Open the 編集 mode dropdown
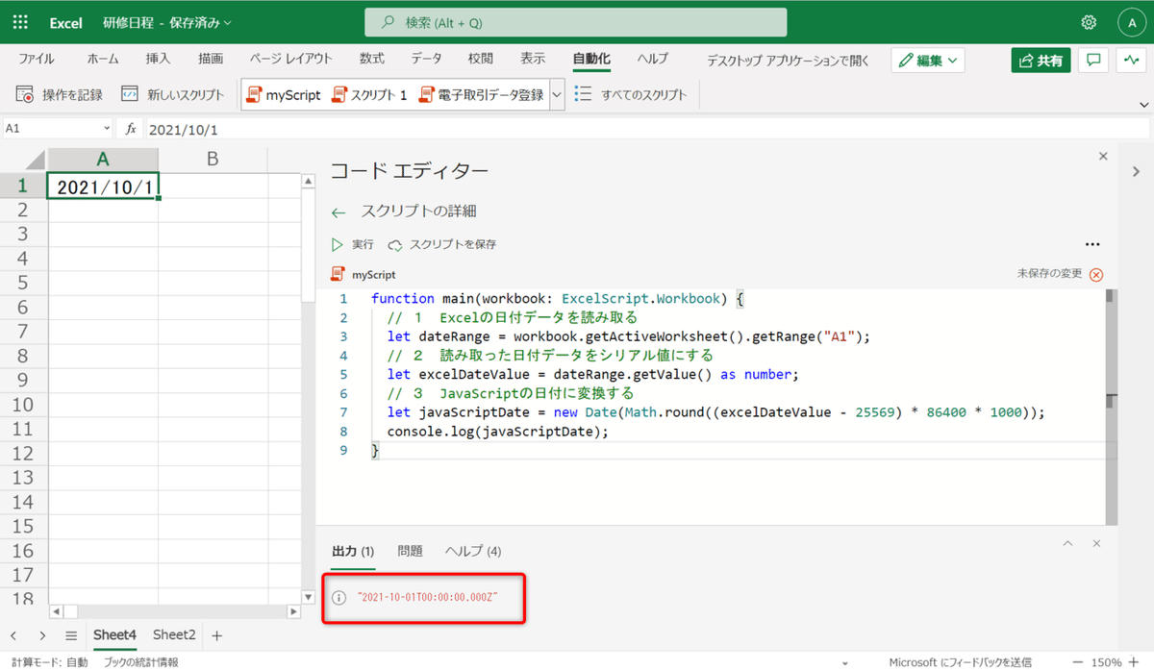The image size is (1154, 670). tap(928, 60)
